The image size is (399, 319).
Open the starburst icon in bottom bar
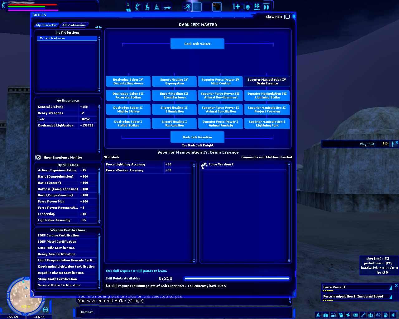point(393,315)
